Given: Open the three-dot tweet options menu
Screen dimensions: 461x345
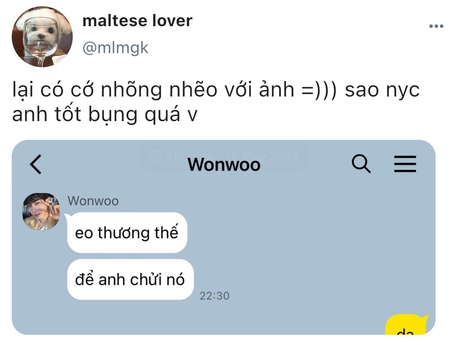Looking at the screenshot, I should click(436, 26).
